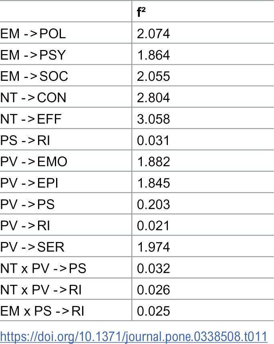Screen dimensions: 274x344
Task: Select the value 2.074
Action: [153, 34]
